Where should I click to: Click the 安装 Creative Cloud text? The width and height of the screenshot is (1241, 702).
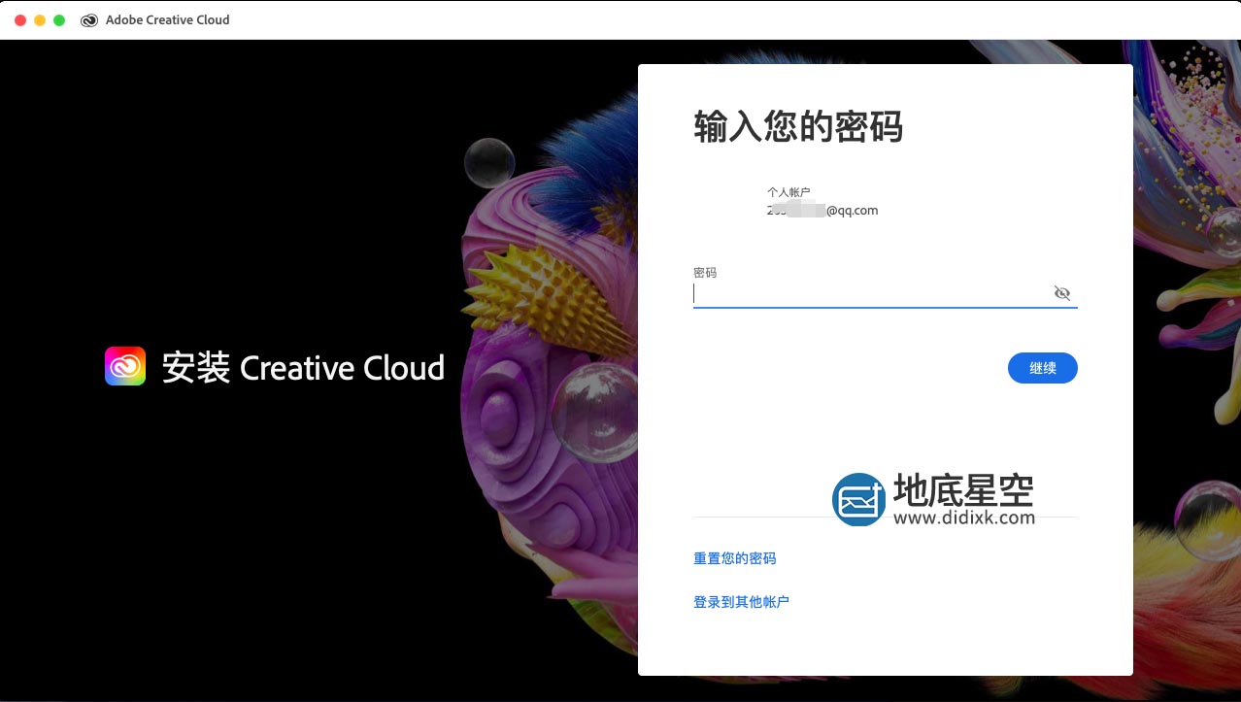[x=303, y=368]
